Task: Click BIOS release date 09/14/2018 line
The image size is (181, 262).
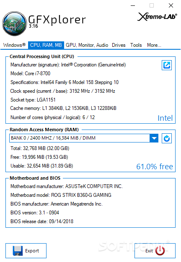Action: coord(42,221)
